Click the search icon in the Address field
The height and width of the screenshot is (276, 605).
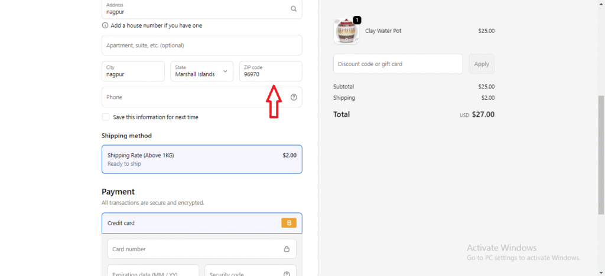tap(294, 9)
